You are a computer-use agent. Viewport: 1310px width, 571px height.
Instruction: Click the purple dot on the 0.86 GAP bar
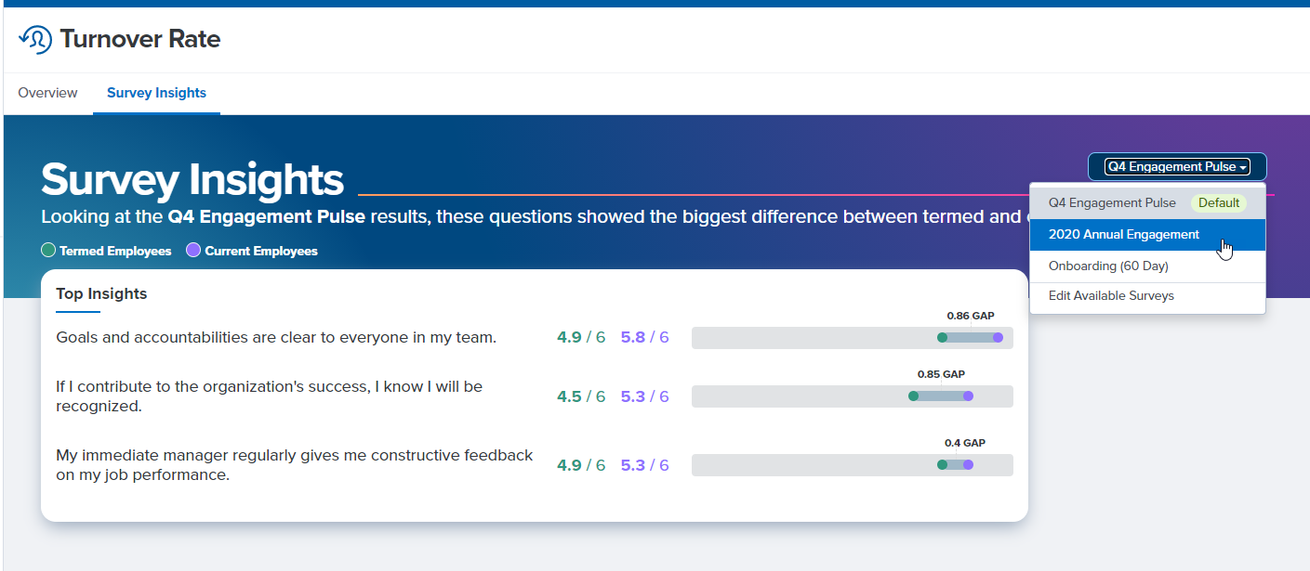(998, 338)
